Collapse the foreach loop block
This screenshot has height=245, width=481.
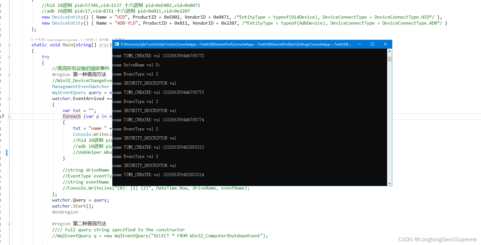(9, 117)
